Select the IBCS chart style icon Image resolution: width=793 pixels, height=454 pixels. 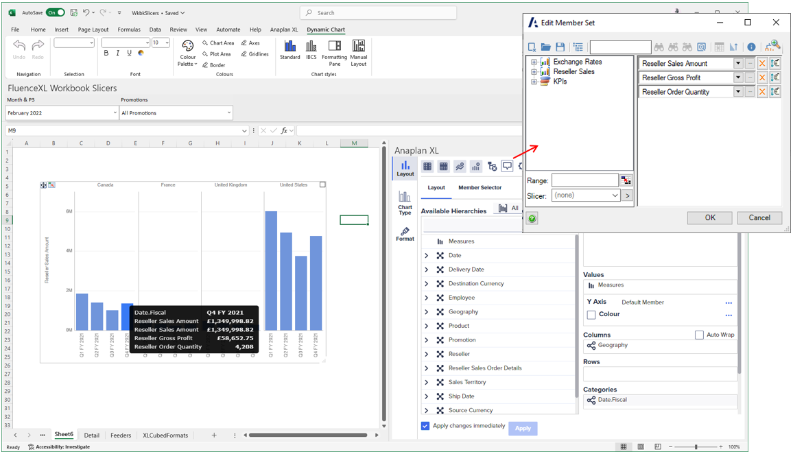coord(311,48)
